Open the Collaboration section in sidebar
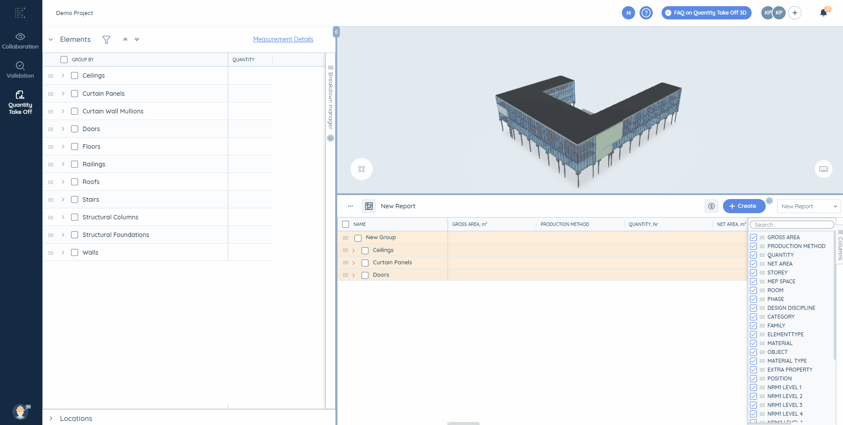 click(20, 41)
